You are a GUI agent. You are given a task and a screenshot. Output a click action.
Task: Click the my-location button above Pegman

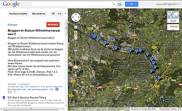[x=76, y=27]
